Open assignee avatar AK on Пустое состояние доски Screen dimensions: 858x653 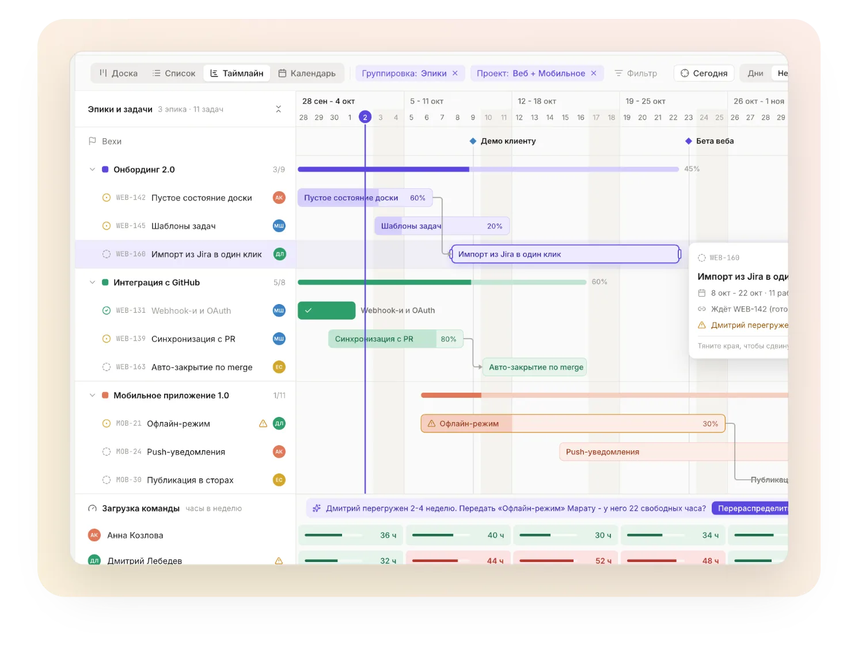click(279, 198)
